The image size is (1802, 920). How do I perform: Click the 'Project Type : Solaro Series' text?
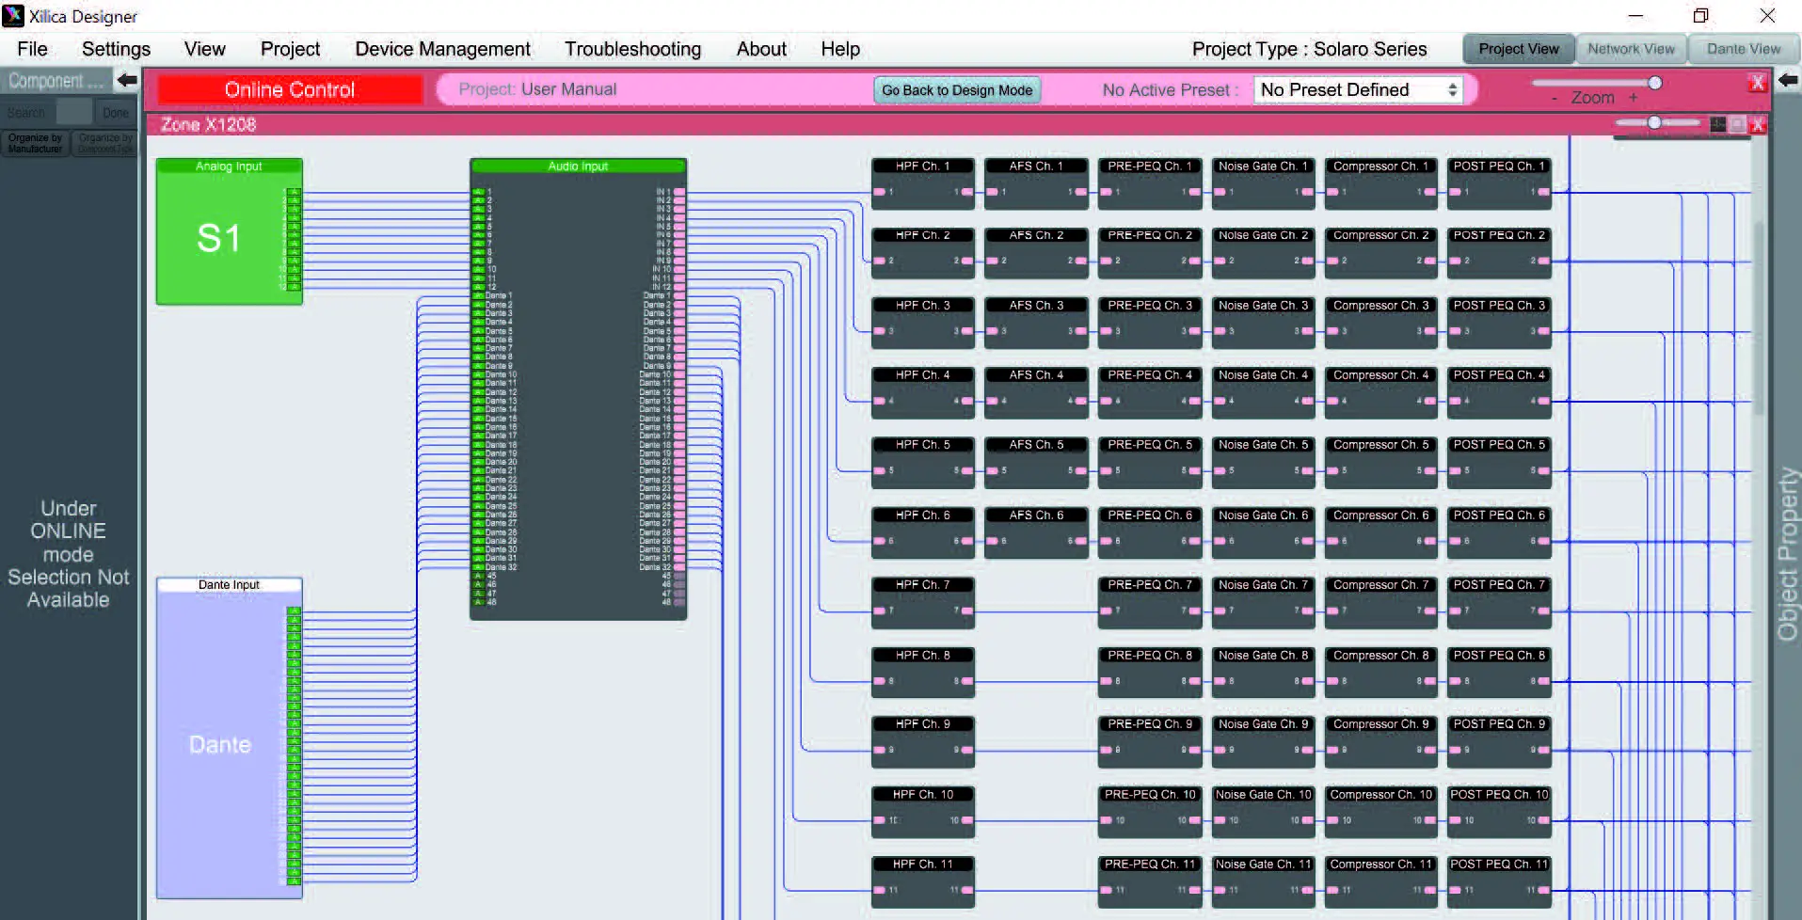[x=1309, y=49]
